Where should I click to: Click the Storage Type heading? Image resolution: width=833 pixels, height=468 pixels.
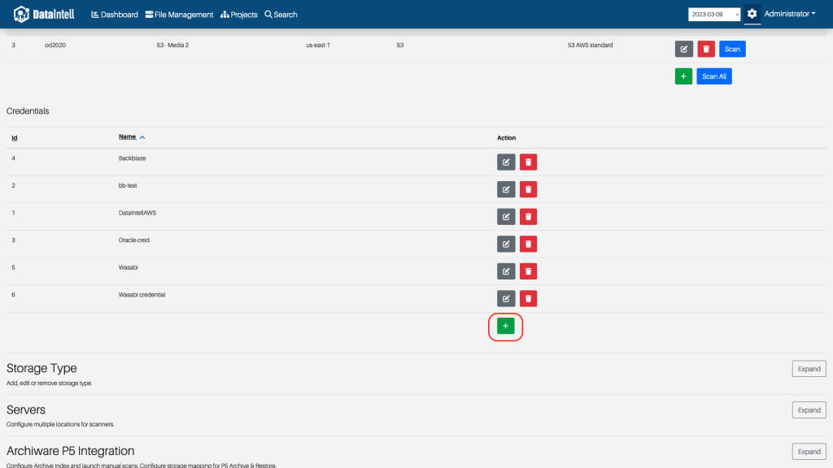point(41,368)
